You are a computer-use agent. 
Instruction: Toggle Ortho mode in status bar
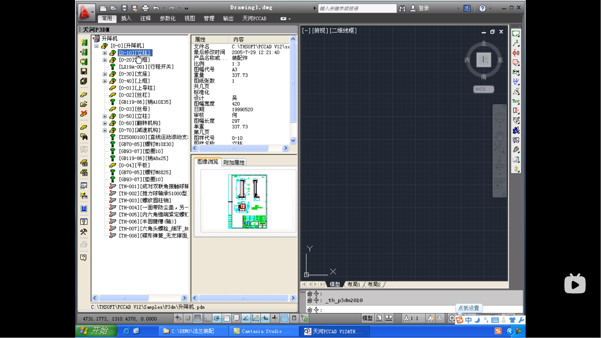(207, 318)
